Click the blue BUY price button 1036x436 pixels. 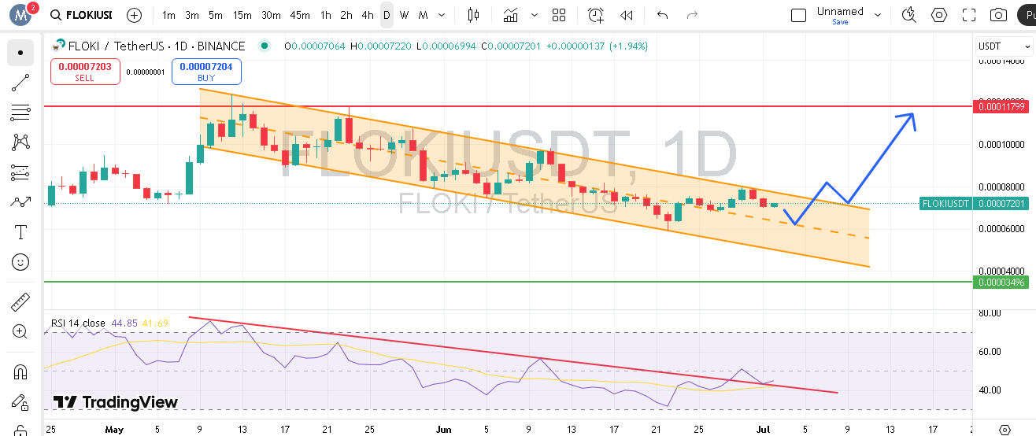206,72
